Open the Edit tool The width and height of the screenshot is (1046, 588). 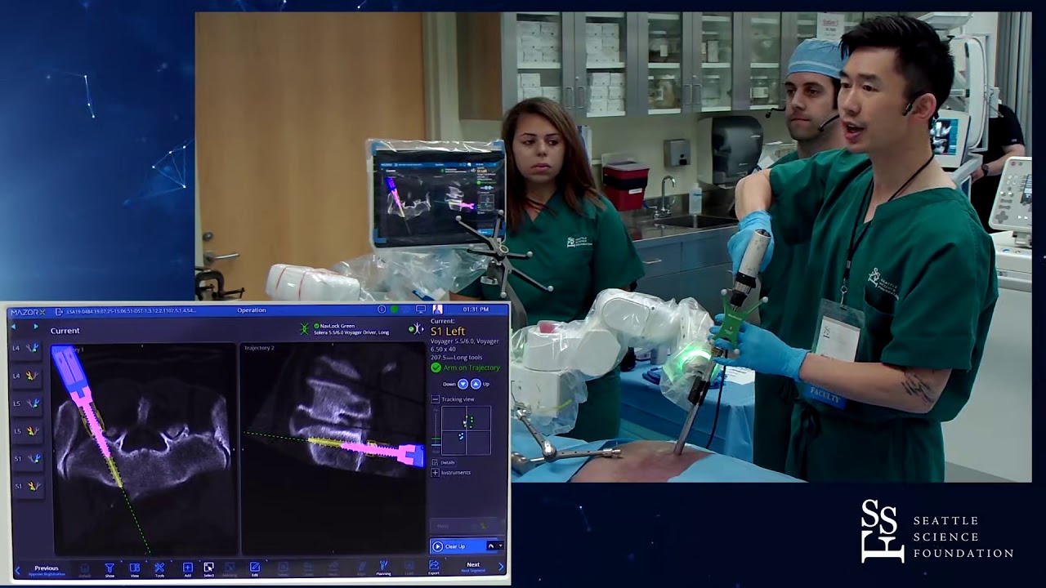click(255, 568)
